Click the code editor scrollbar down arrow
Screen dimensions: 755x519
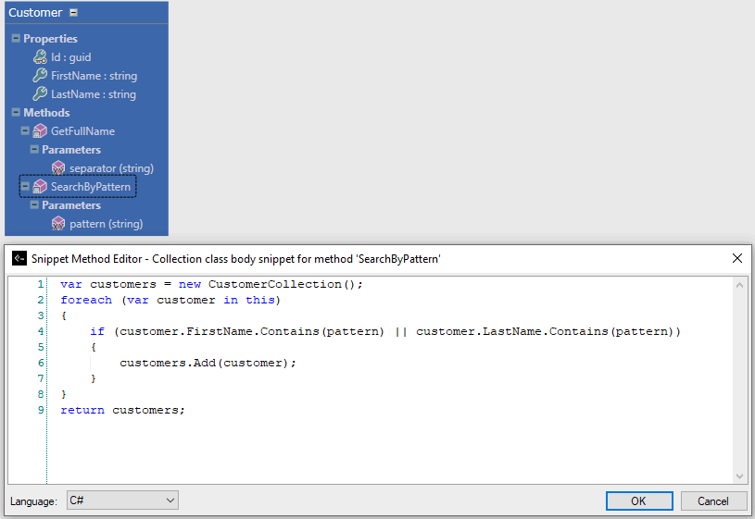[739, 476]
